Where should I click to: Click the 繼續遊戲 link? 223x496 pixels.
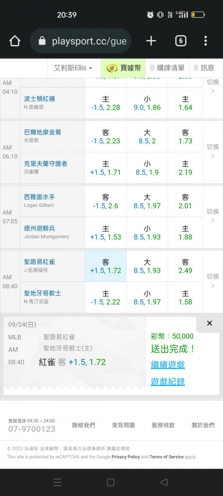coord(167,365)
